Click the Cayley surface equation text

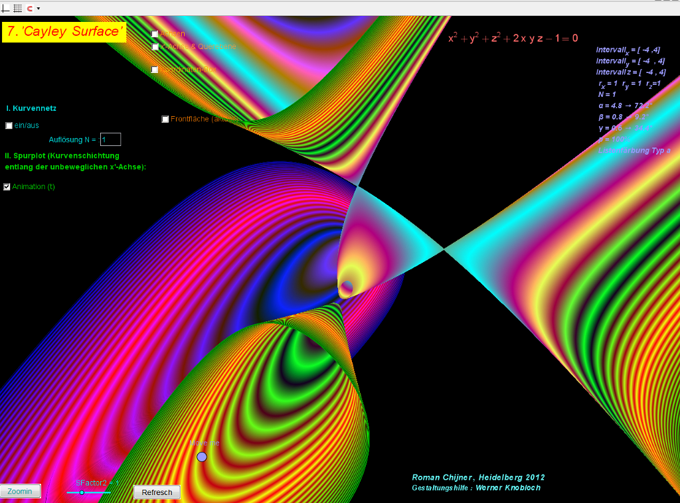point(513,38)
